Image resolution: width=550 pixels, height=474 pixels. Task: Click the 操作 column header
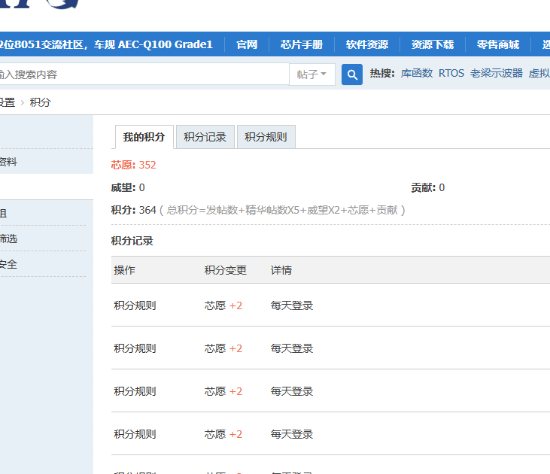point(125,270)
